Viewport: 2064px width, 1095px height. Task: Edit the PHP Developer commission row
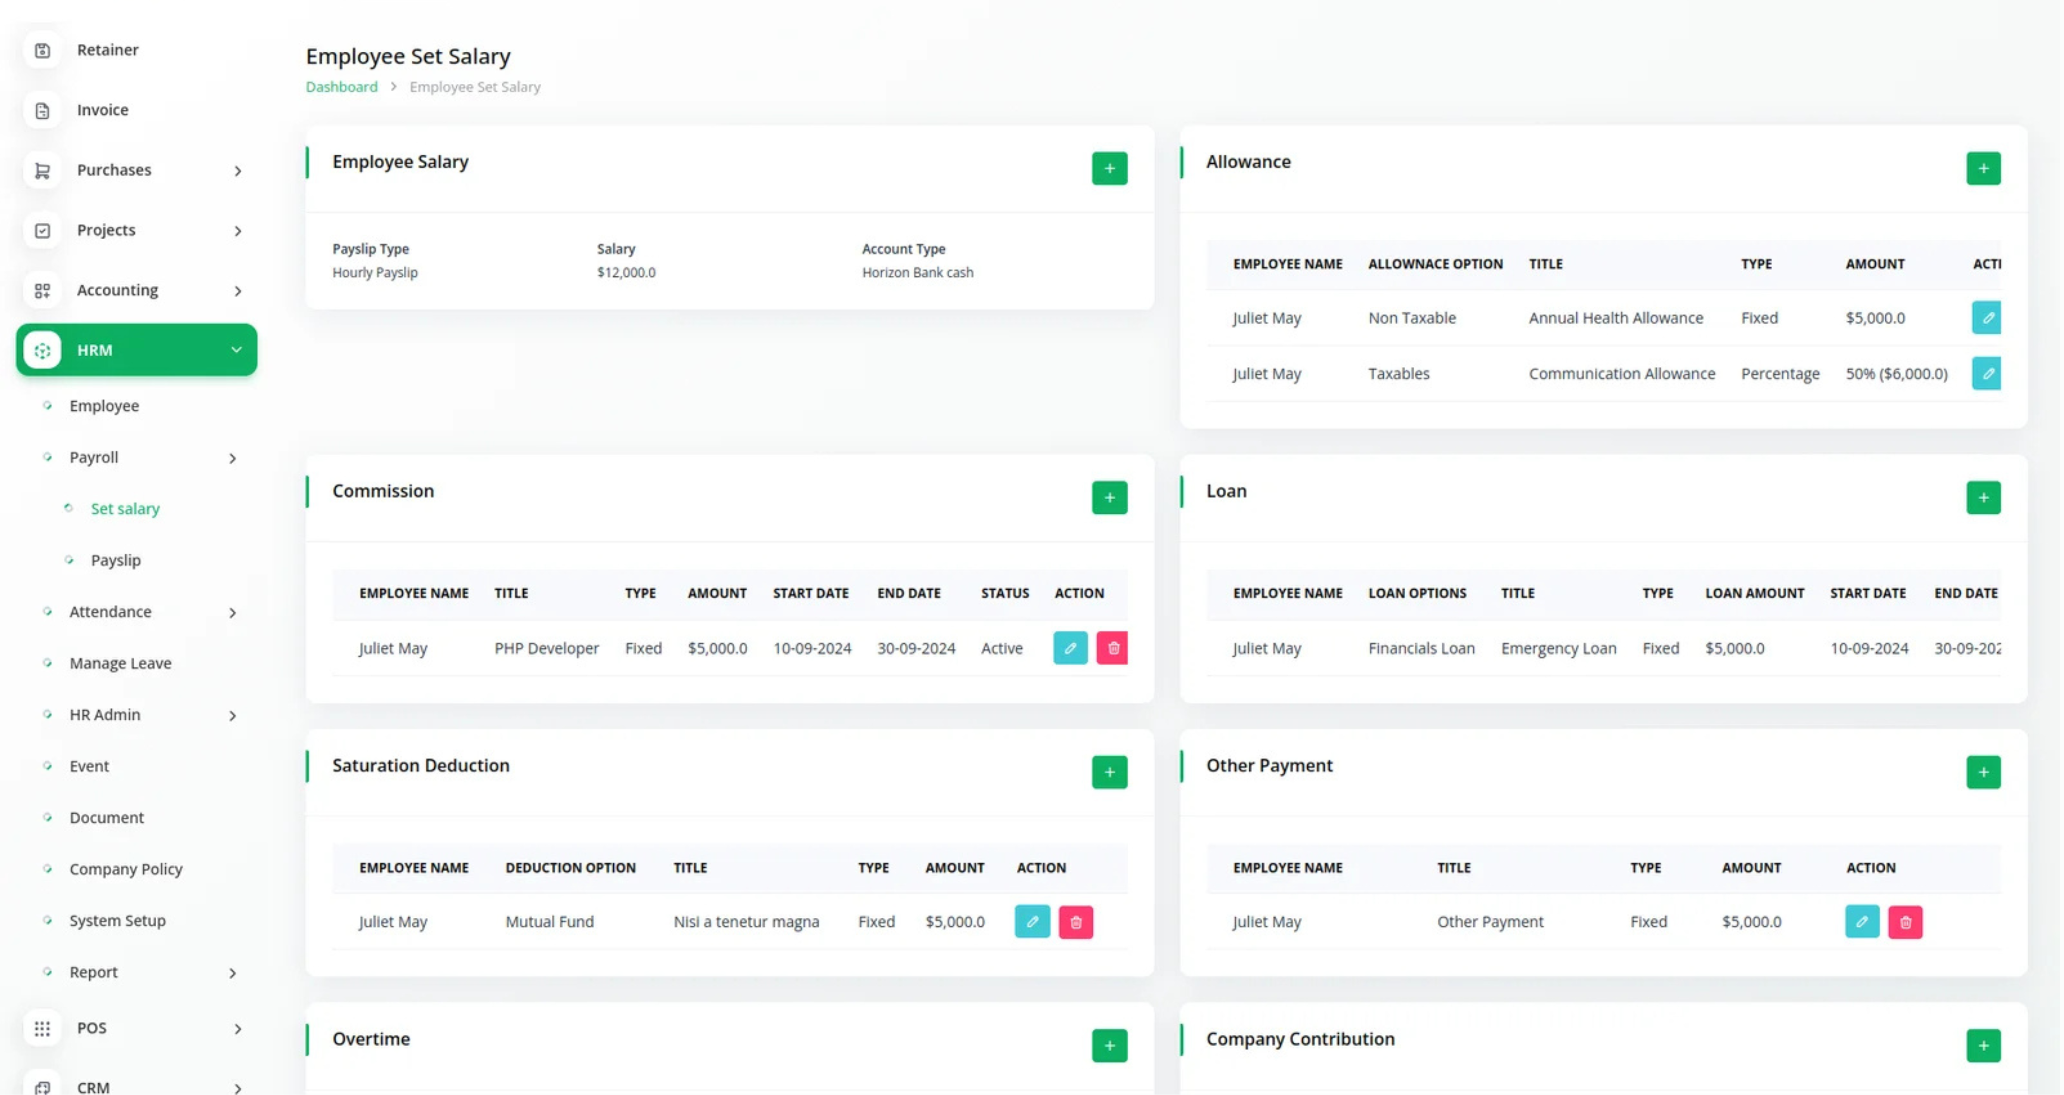[1070, 648]
